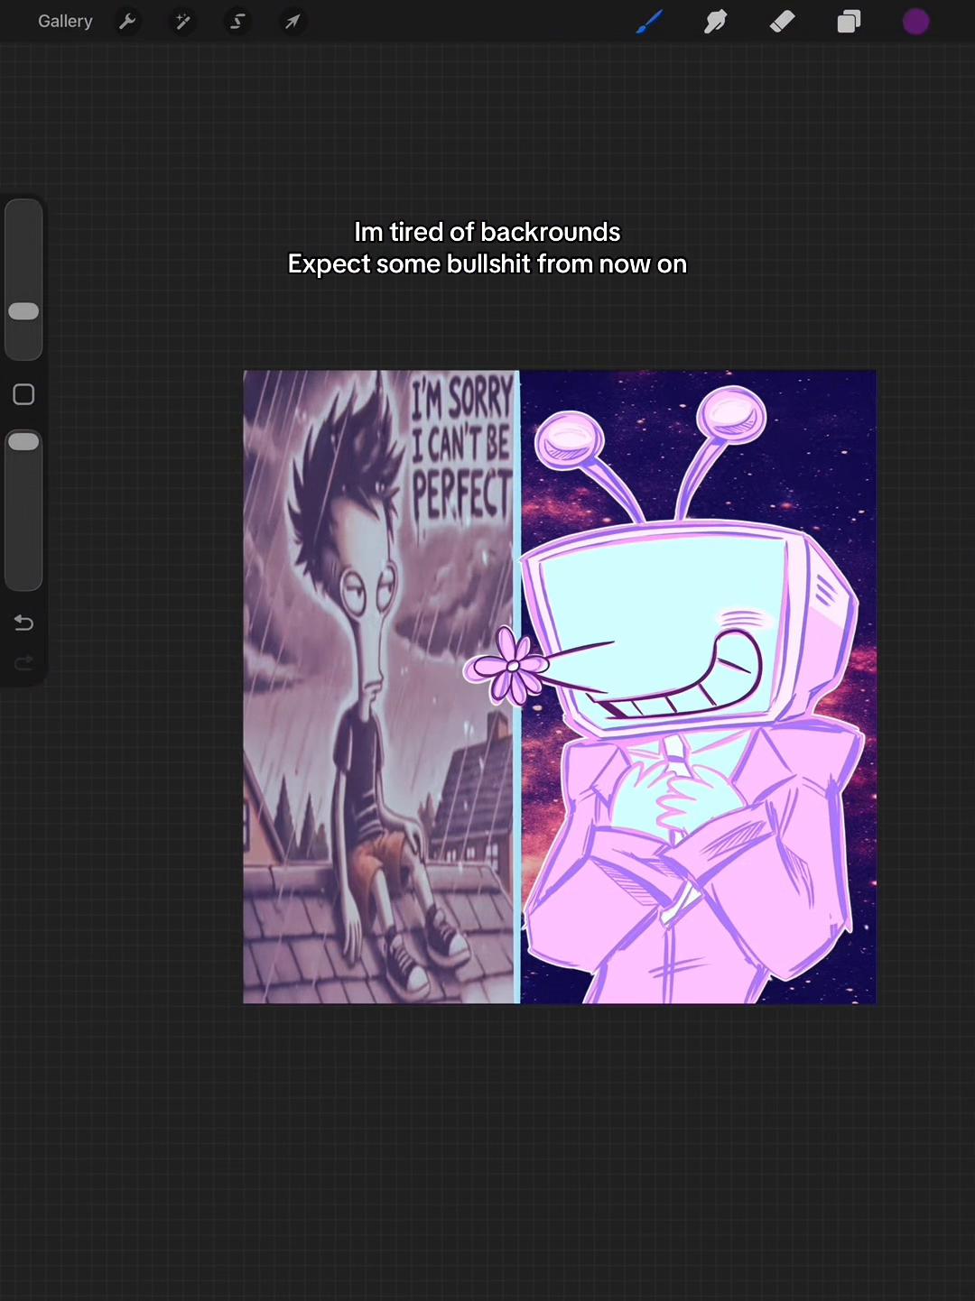
Task: Tap the pink flower on the canvas
Action: coord(507,667)
